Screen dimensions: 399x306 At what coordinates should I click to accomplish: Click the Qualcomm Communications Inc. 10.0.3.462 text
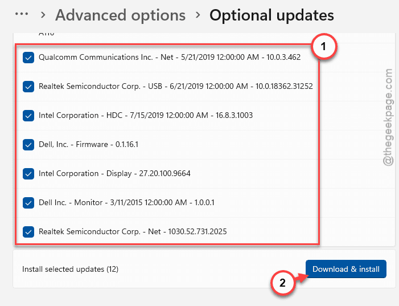[170, 57]
